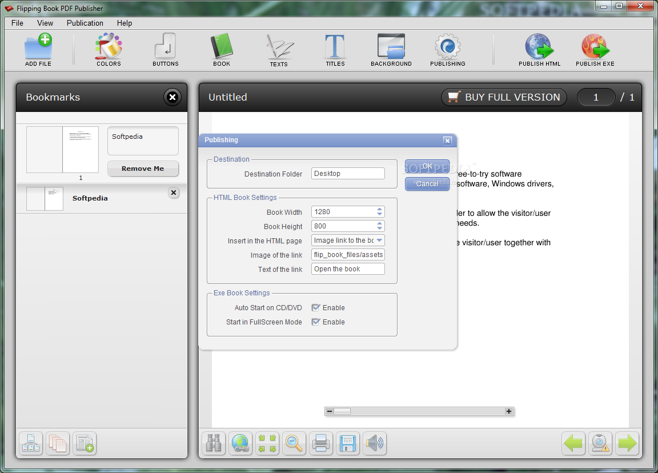Decrease Book Width with down arrow
This screenshot has height=473, width=658.
click(379, 214)
